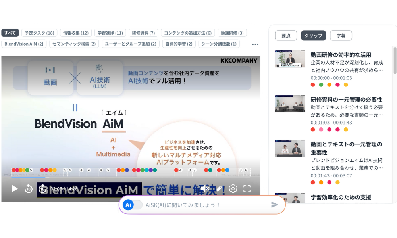Send the AiSK question
397x238 pixels.
(x=274, y=205)
